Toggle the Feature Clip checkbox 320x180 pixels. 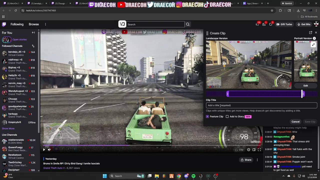coord(207,116)
